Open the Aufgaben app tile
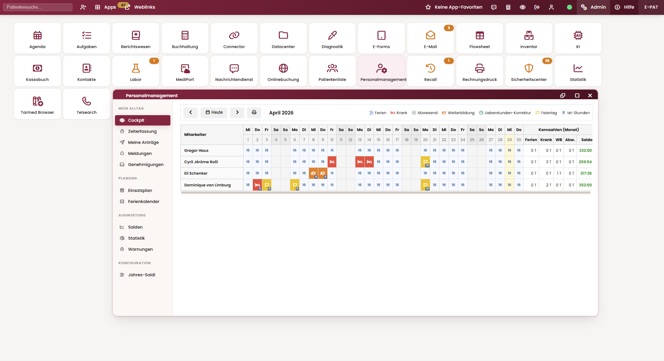 [87, 38]
